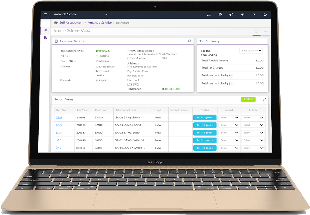Click the refresh icon beside page title
The width and height of the screenshot is (310, 215).
pyautogui.click(x=256, y=31)
